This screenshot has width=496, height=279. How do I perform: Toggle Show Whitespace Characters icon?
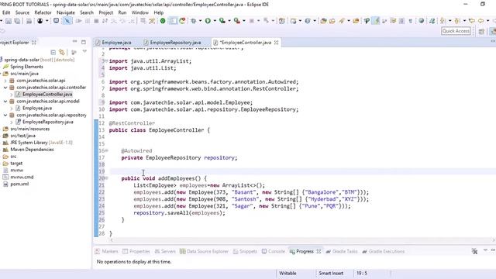[411, 21]
